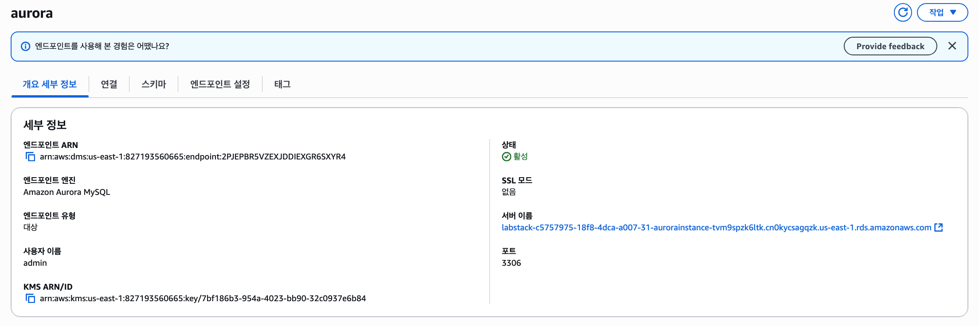Copy the KMS ARN with copy icon
The height and width of the screenshot is (326, 979).
point(30,298)
